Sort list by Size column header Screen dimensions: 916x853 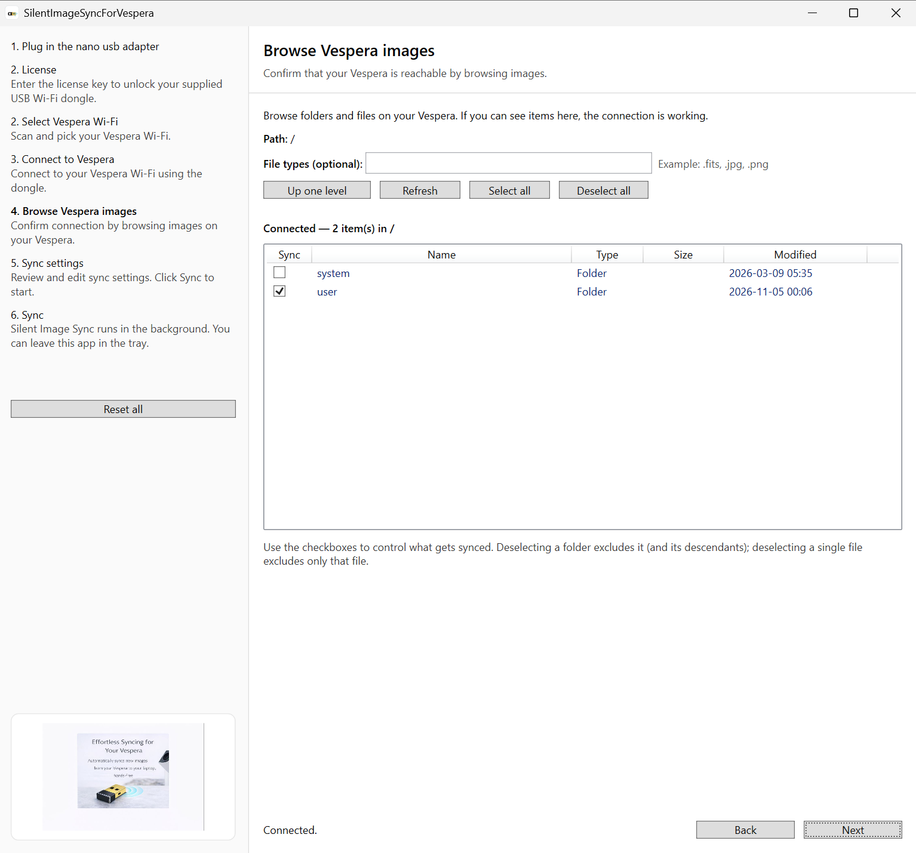point(683,254)
